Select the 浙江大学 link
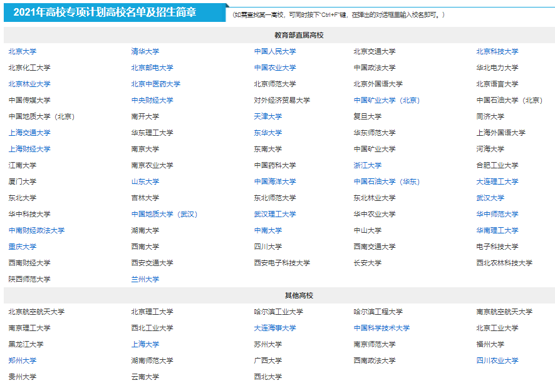The image size is (555, 388). pyautogui.click(x=368, y=165)
